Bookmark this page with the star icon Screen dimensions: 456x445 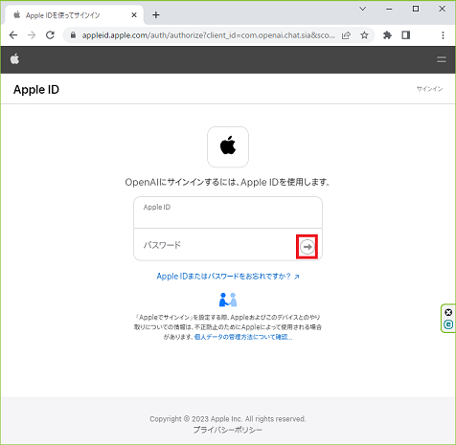[364, 35]
